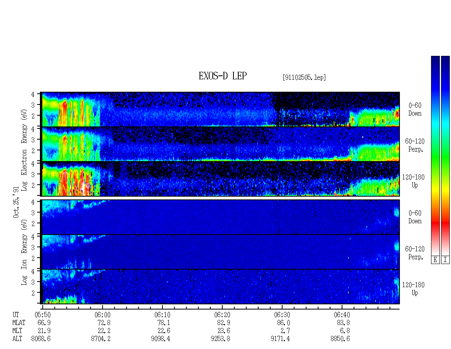Image resolution: width=451 pixels, height=349 pixels.
Task: Click the MLT value 23.6
Action: (x=224, y=331)
